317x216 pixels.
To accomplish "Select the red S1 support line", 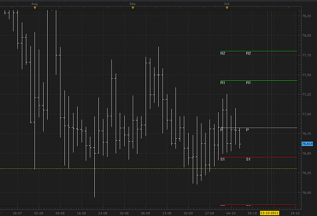I will 259,157.
